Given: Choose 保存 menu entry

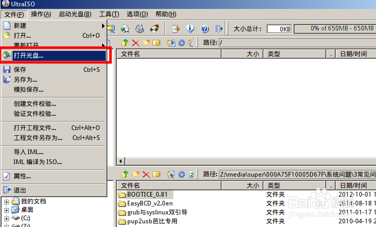Looking at the screenshot, I should [54, 70].
